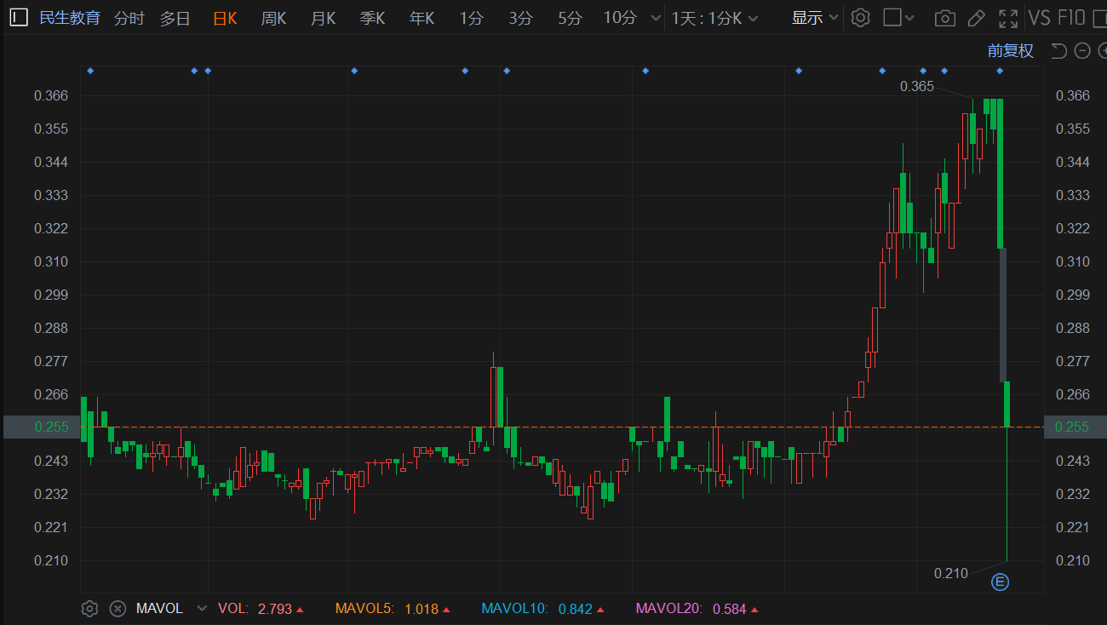The height and width of the screenshot is (625, 1107).
Task: Activate the pencil drawing tool
Action: click(977, 18)
